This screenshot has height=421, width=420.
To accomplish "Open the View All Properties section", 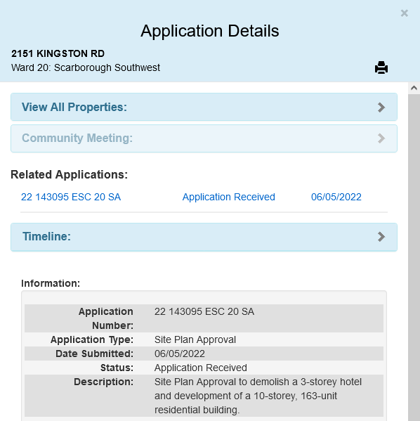I will [x=204, y=107].
